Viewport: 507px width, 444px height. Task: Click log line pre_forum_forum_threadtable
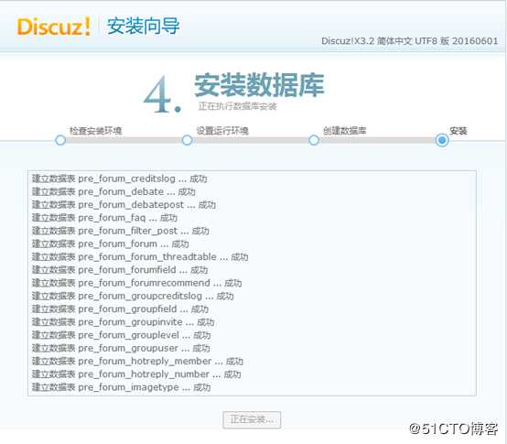(x=140, y=256)
